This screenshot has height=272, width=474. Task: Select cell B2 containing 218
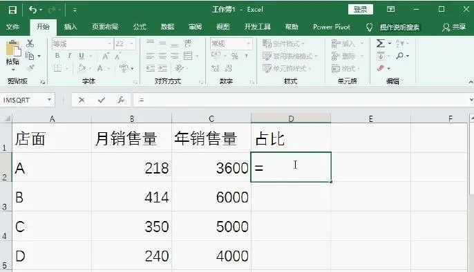click(x=131, y=167)
